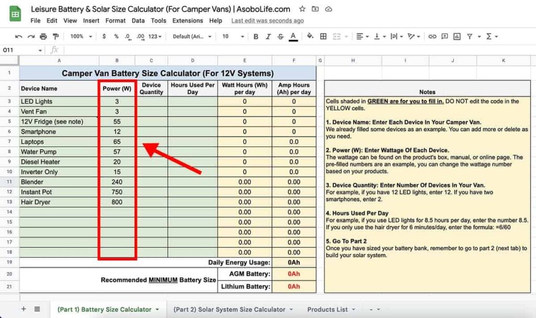Open text rotation options
This screenshot has width=536, height=318.
(x=414, y=36)
